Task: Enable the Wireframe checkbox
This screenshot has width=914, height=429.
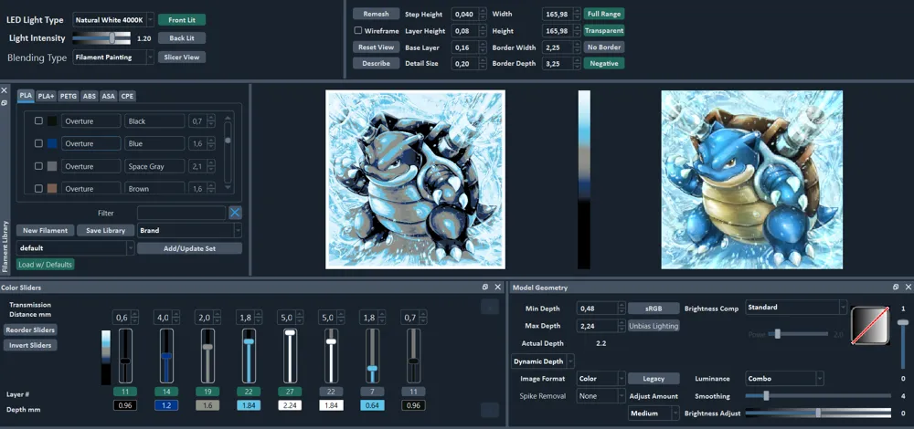Action: (x=358, y=30)
